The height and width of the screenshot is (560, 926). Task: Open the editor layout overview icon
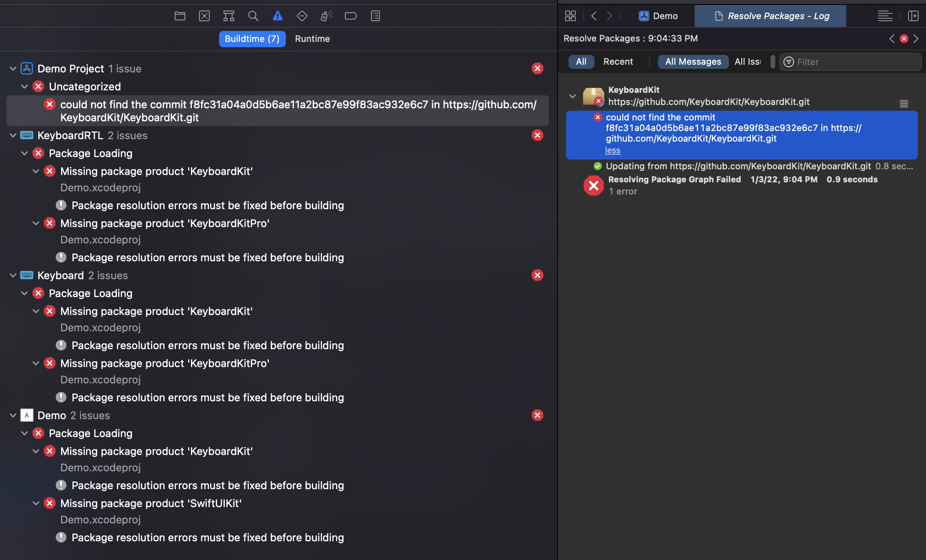coord(571,15)
